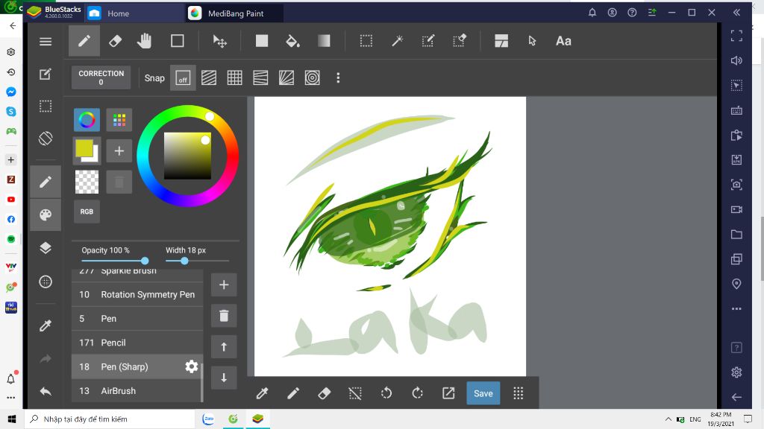Adjust the Width slider handle
The height and width of the screenshot is (429, 764).
click(x=184, y=261)
